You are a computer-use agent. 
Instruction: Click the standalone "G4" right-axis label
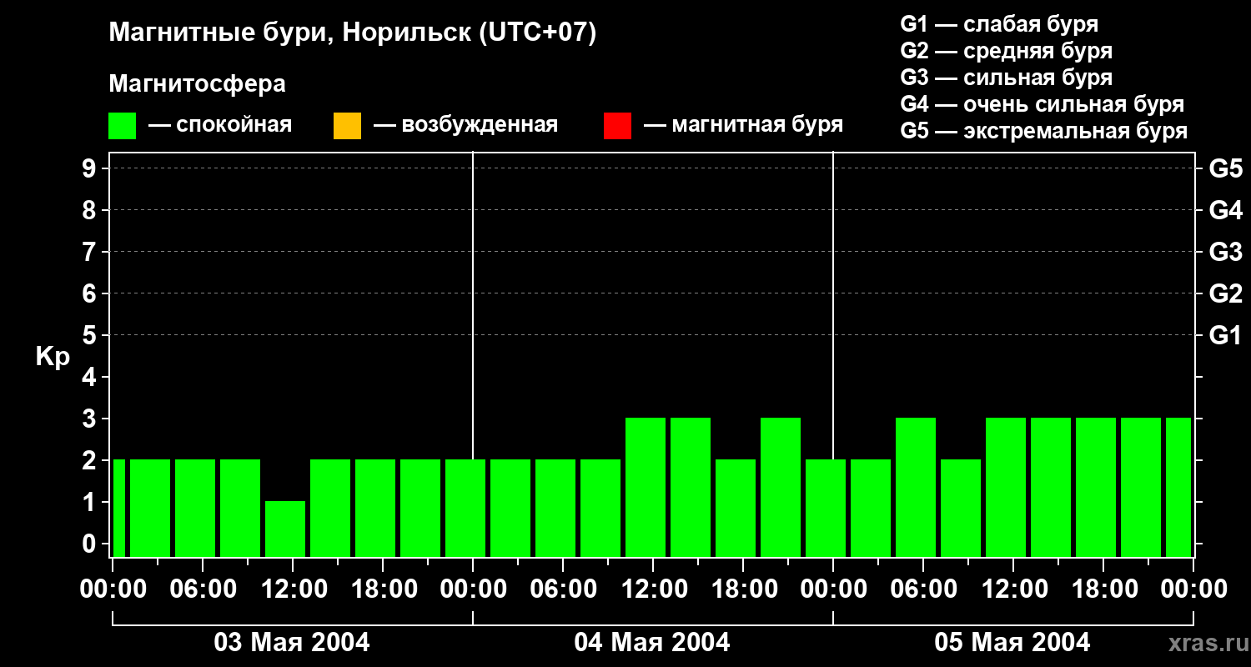click(1225, 210)
